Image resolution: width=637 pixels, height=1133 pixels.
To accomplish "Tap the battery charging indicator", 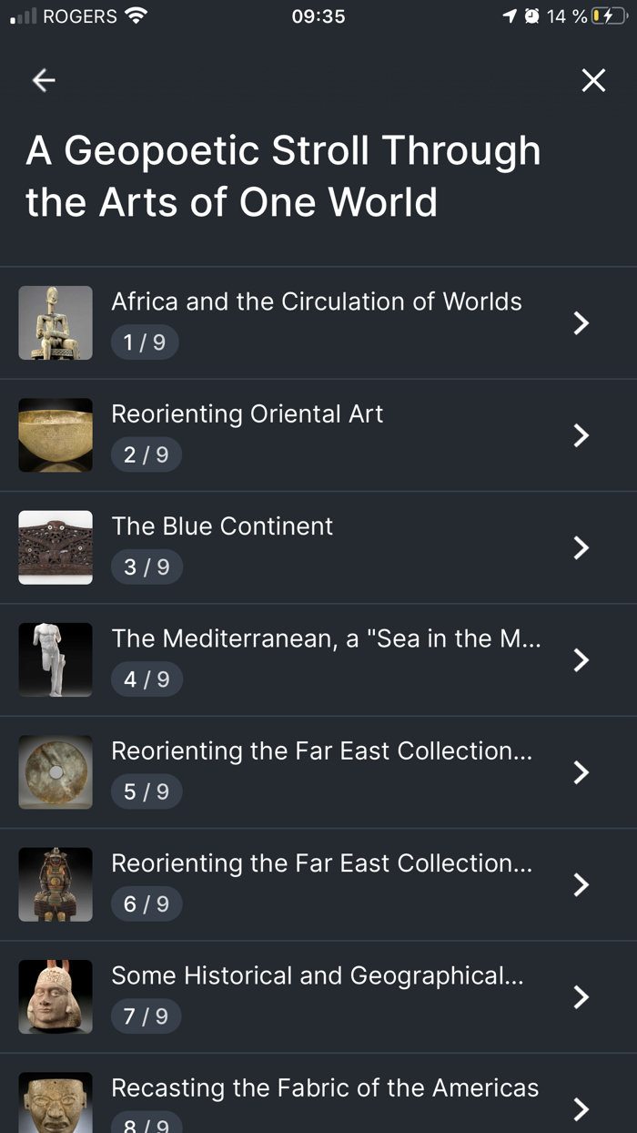I will pos(609,15).
